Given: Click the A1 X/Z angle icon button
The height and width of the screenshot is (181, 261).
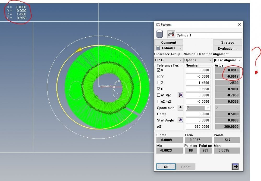Looking at the screenshot, I should coord(181,95).
